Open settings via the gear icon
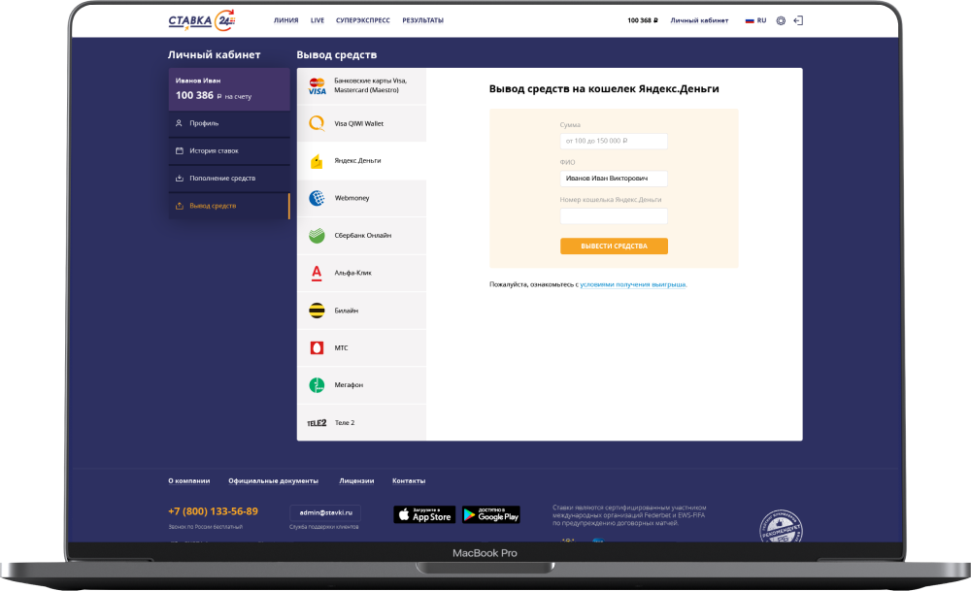 click(x=781, y=20)
